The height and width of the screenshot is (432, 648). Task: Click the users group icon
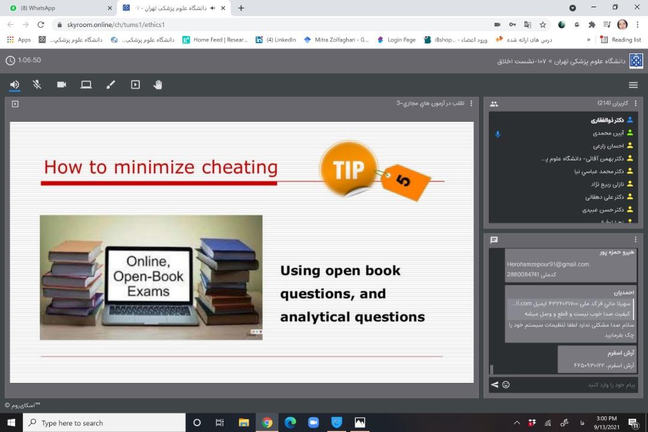(494, 104)
